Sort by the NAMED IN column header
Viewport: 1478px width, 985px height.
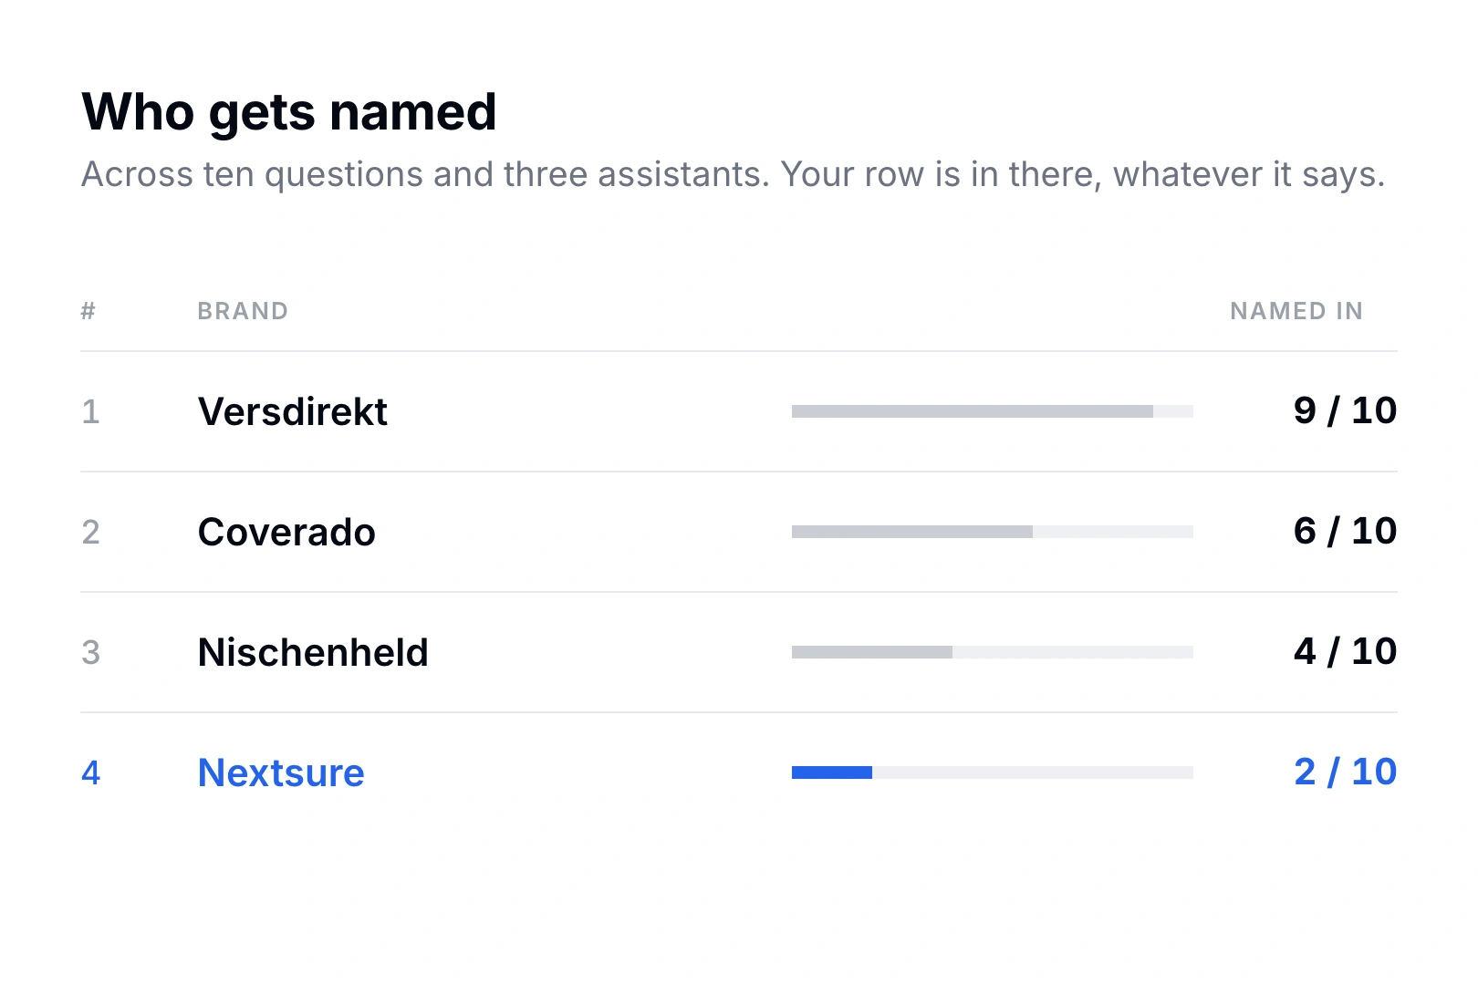pyautogui.click(x=1296, y=311)
